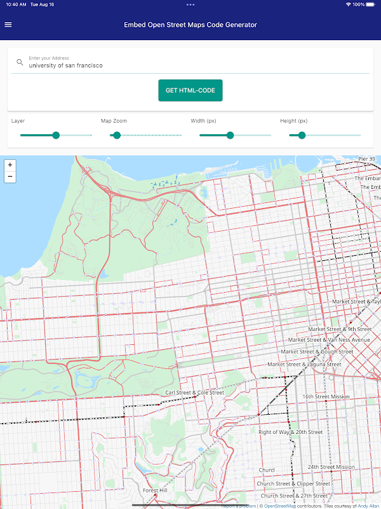The width and height of the screenshot is (381, 509).
Task: Click the Forest Hill station label
Action: [x=155, y=490]
